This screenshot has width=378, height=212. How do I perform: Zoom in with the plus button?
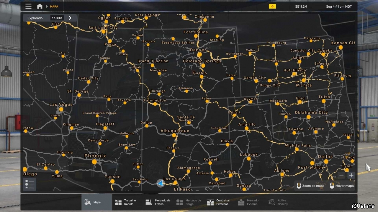[351, 176]
